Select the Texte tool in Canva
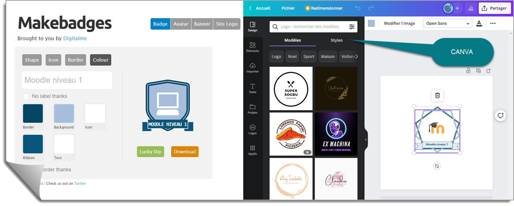Image resolution: width=514 pixels, height=206 pixels. (252, 88)
